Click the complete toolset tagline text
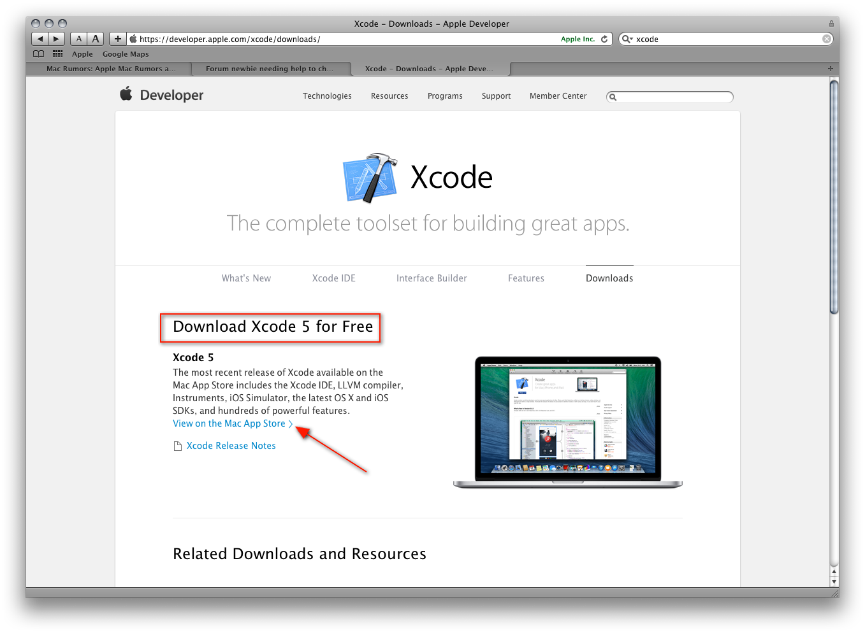 (x=428, y=224)
